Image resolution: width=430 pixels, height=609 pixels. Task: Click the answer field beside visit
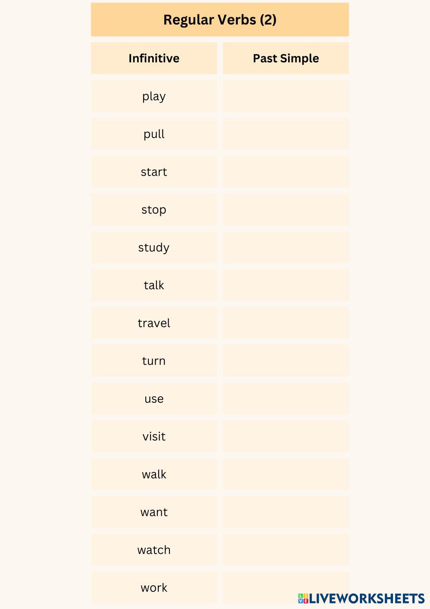(x=286, y=436)
